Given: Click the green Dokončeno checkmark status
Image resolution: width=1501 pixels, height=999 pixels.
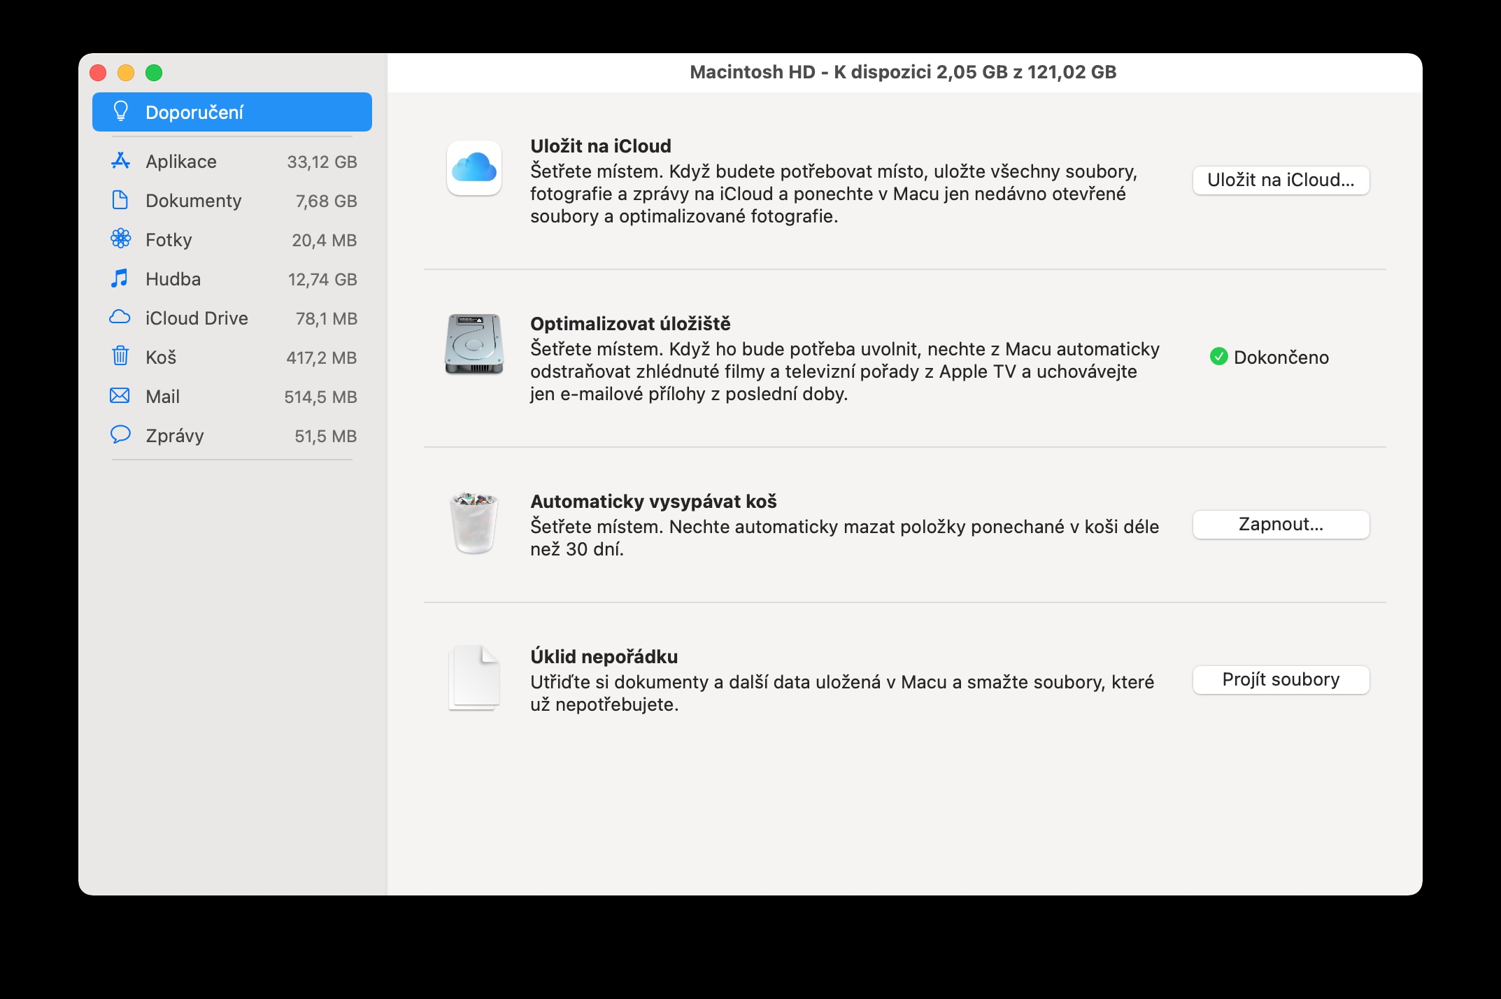Looking at the screenshot, I should pos(1219,357).
